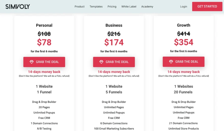The image size is (224, 131).
Task: Click diamond icon in Personal Grab the Deal button
Action: (32, 62)
